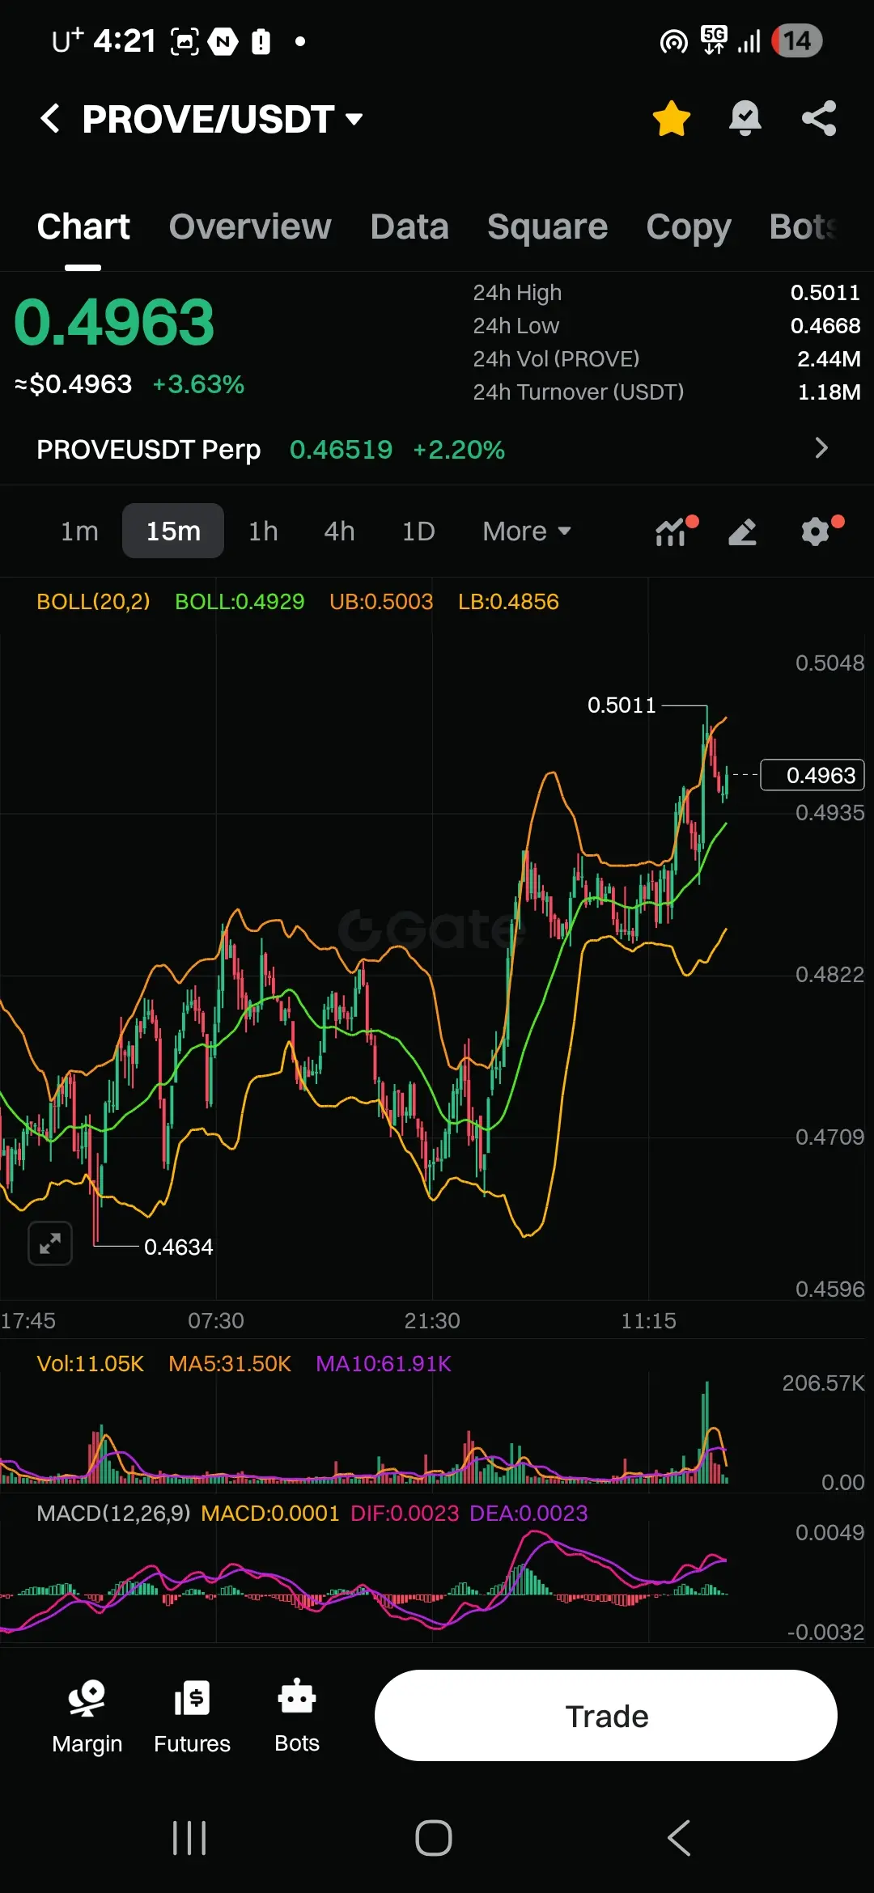Image resolution: width=874 pixels, height=1893 pixels.
Task: Open the PROVEUSDT Perp contract row
Action: (437, 449)
